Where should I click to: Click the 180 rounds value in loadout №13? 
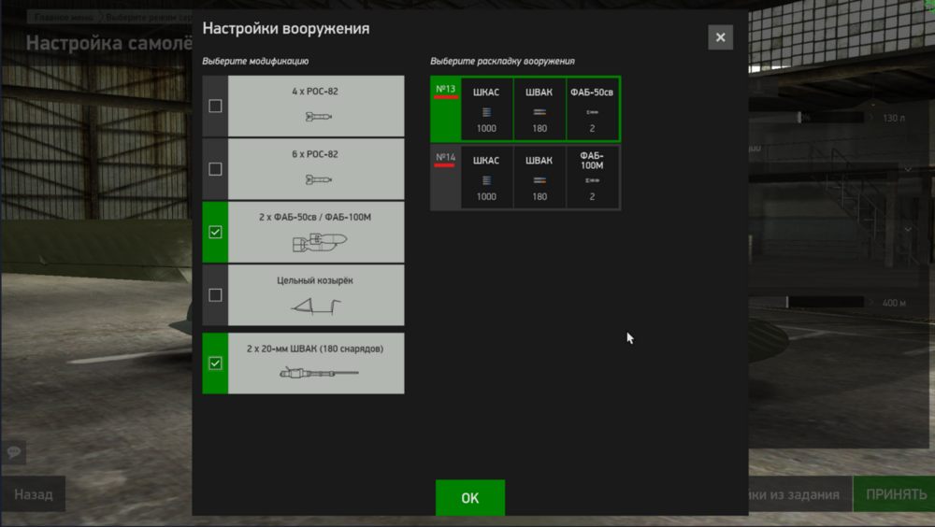pos(539,128)
